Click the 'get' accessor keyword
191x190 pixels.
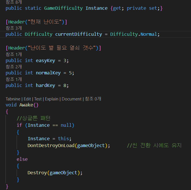[x=117, y=8]
